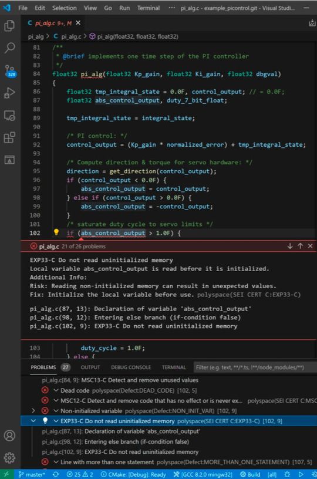Close the pi_alg.c editor tab
317x479 pixels.
[x=78, y=23]
